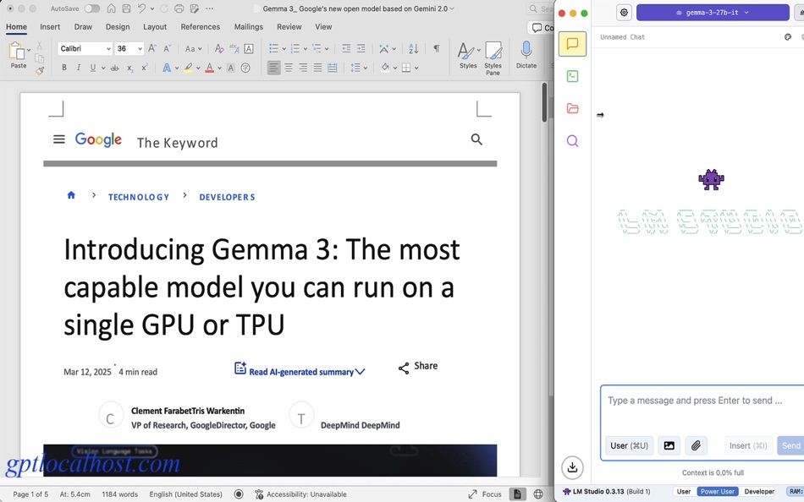
Task: Open the Discover search icon in LM Studio
Action: (572, 141)
